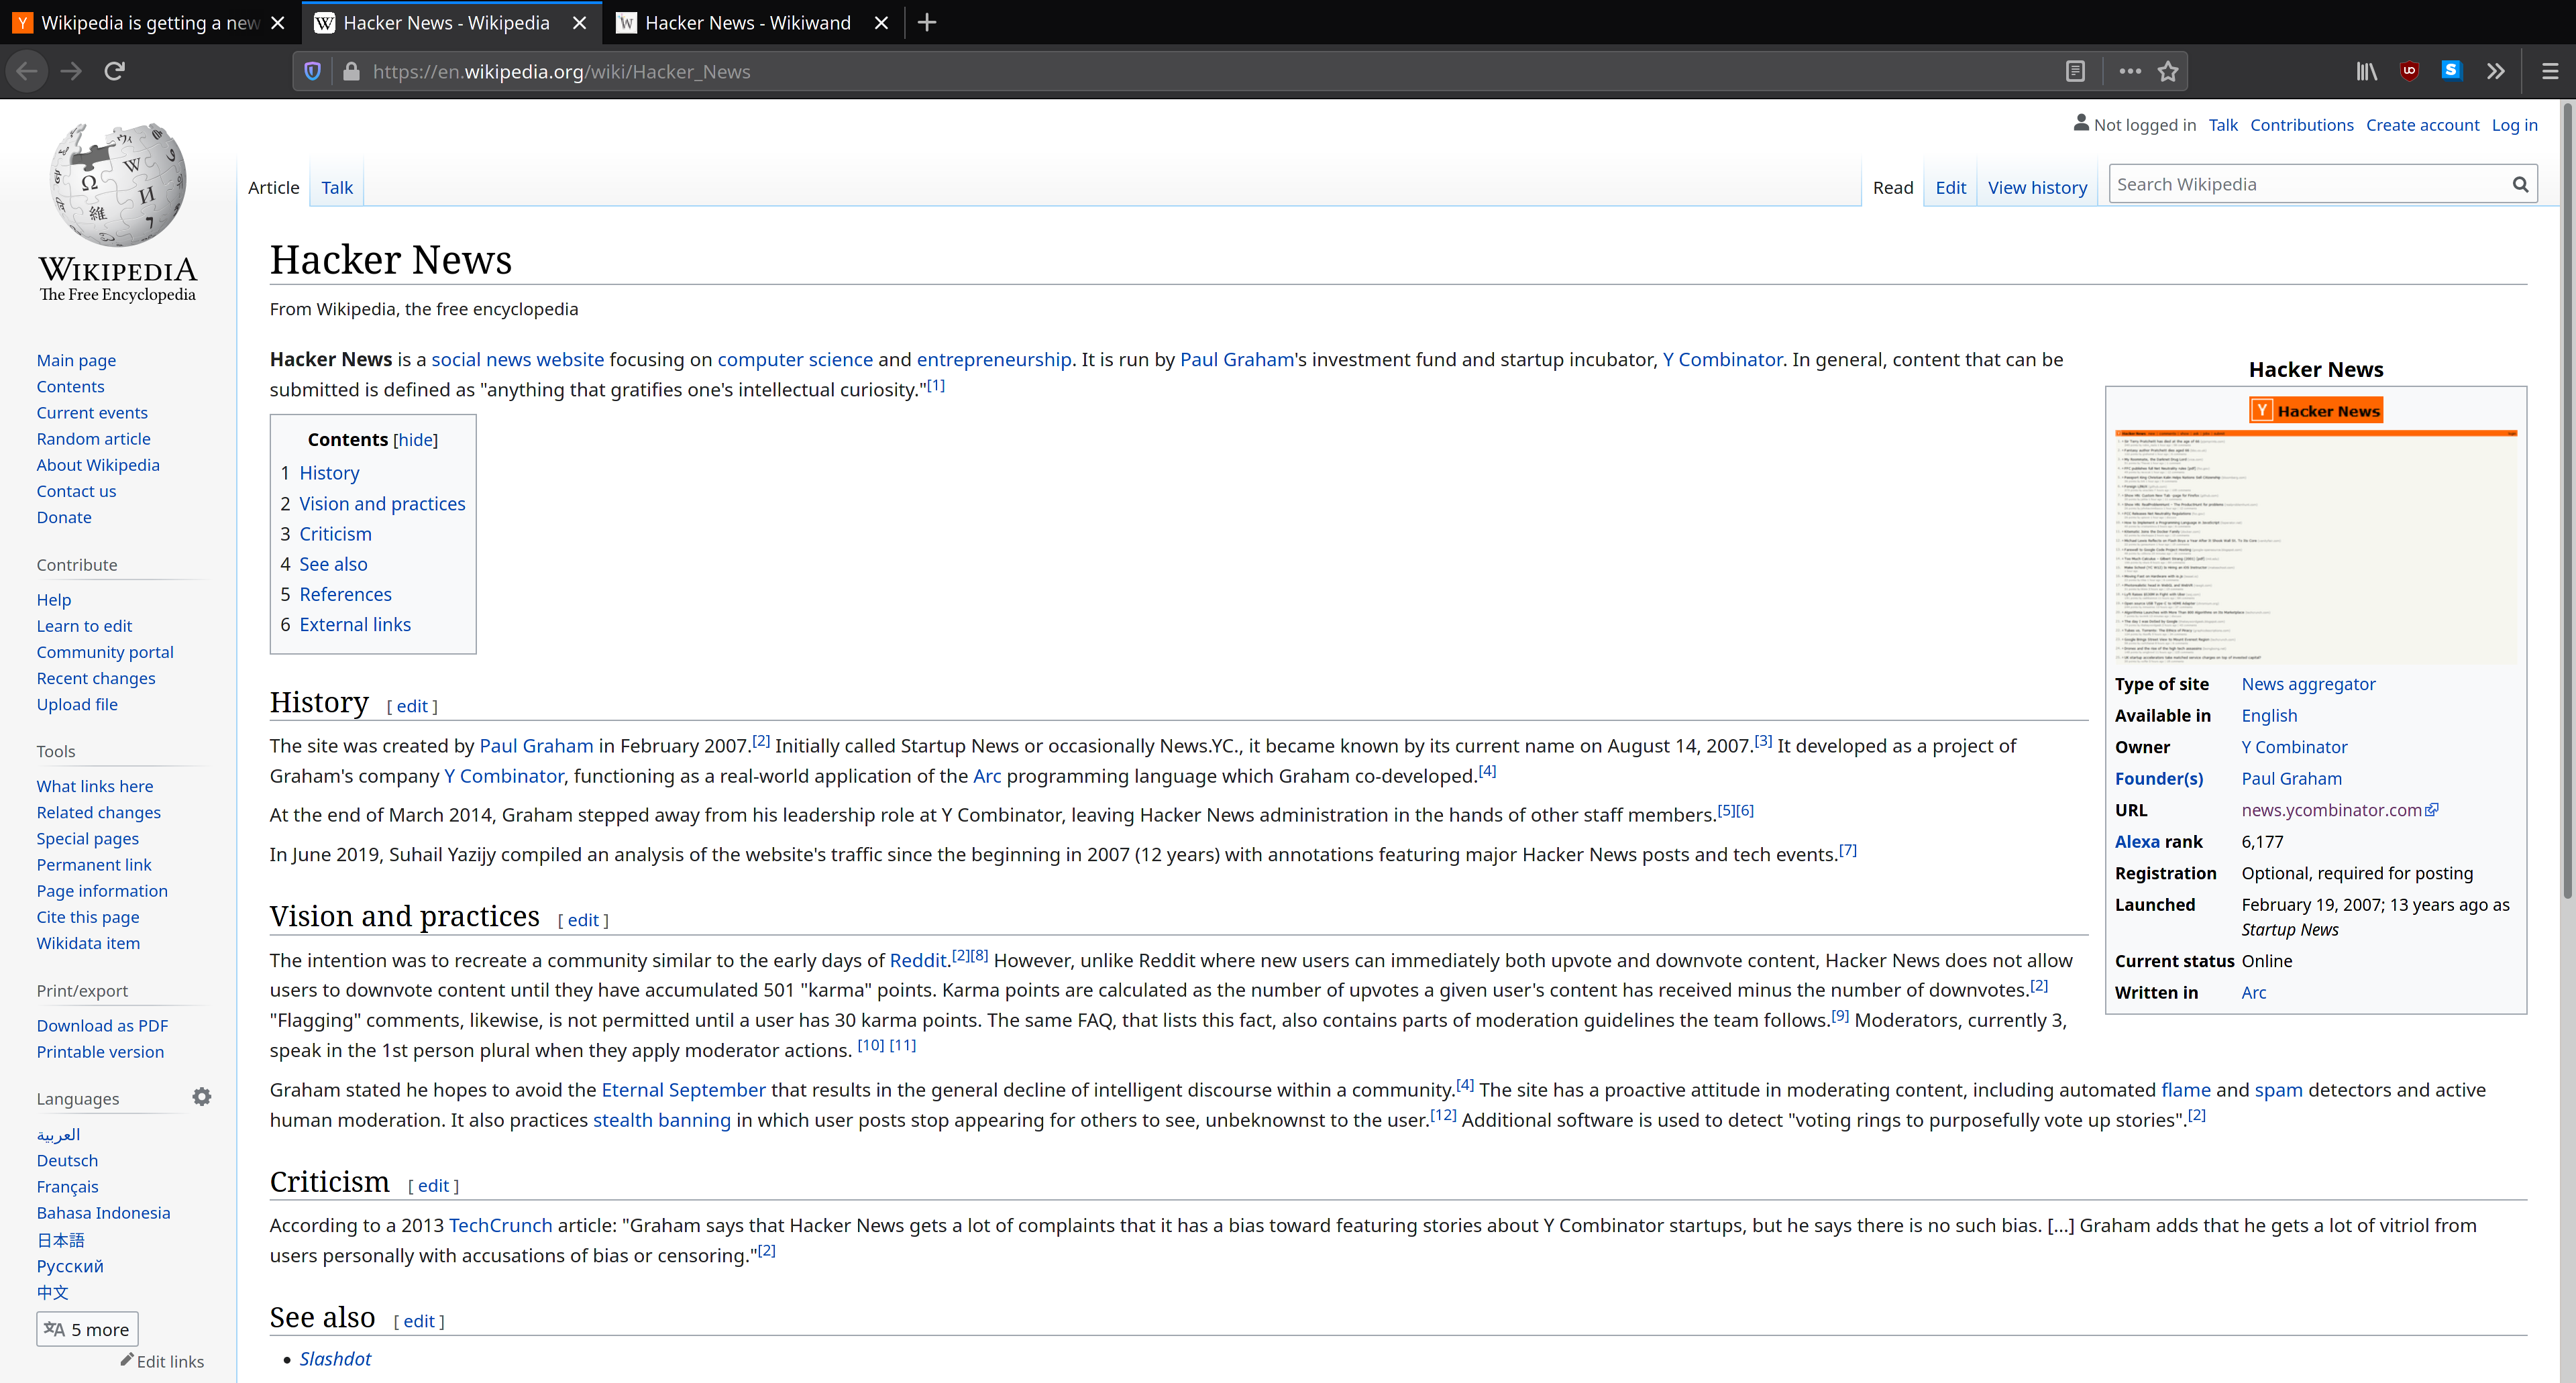Click News aggregator in infobox

[2308, 684]
